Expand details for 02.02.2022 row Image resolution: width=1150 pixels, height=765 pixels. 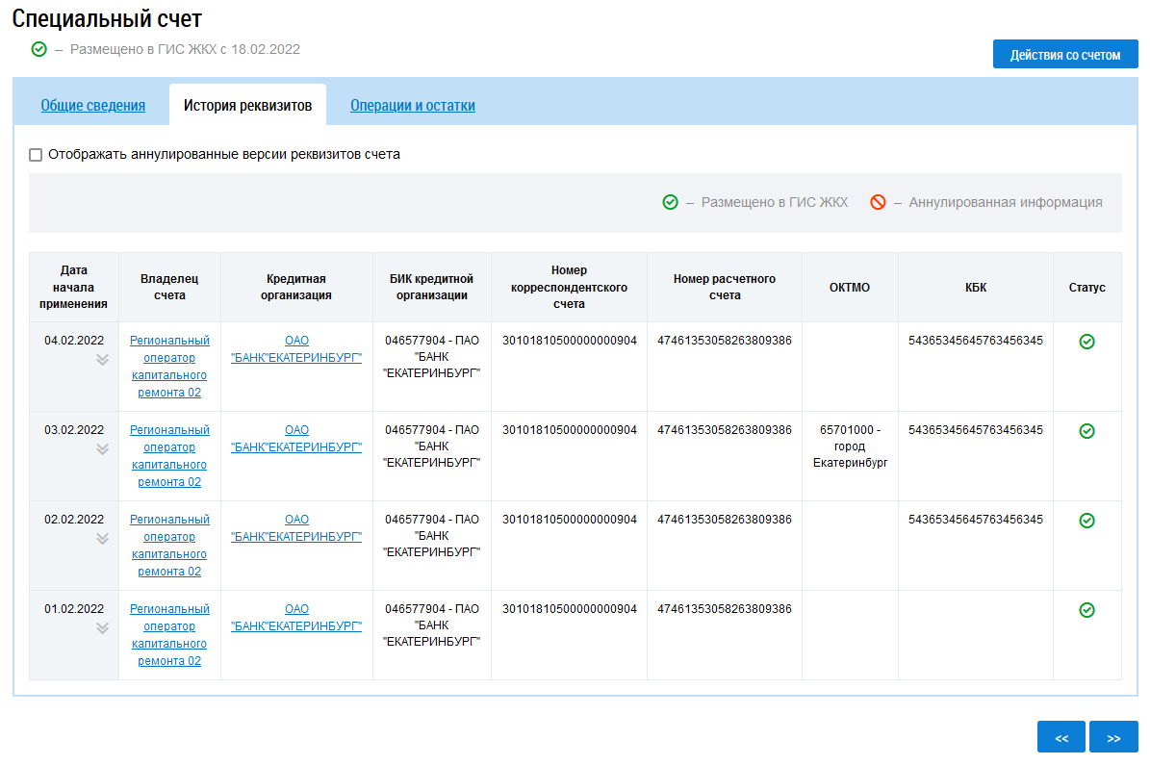(102, 539)
